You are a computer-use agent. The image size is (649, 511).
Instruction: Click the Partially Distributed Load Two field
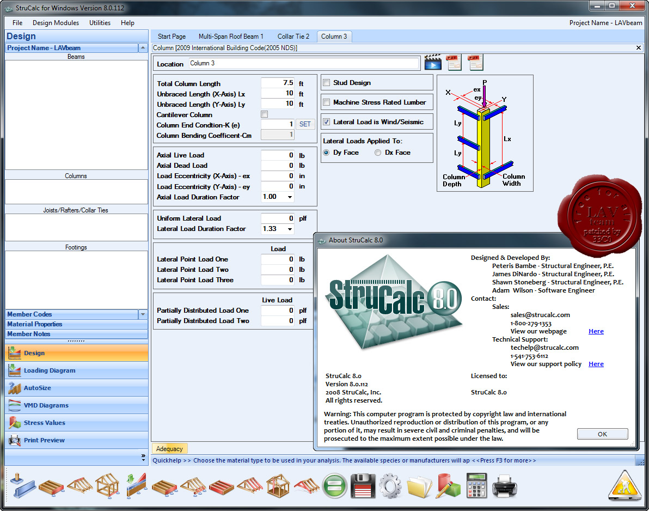coord(278,320)
